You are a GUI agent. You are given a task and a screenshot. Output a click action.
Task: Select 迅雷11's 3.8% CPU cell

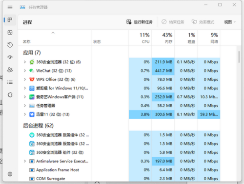(140, 114)
